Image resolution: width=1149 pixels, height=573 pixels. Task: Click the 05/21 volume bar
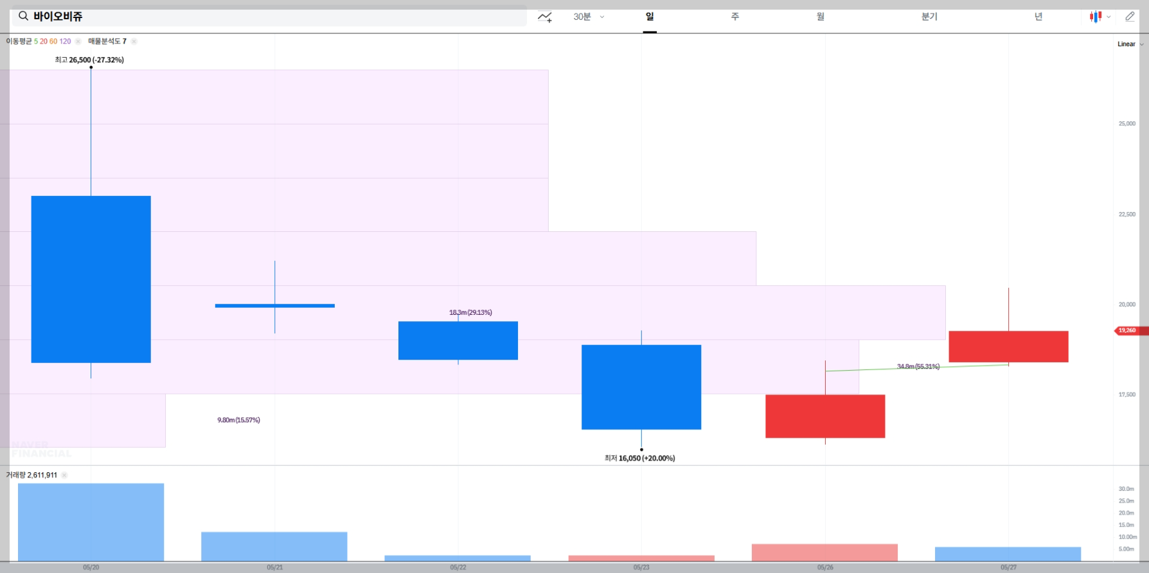(274, 547)
